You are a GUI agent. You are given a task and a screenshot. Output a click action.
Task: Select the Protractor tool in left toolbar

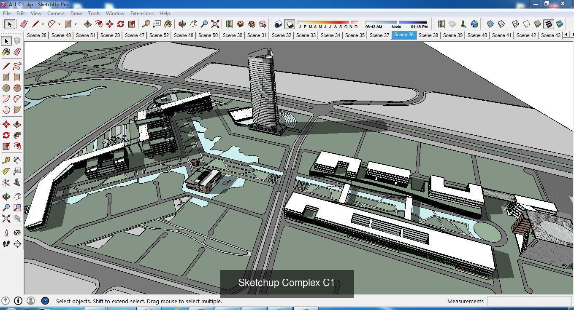(x=6, y=171)
